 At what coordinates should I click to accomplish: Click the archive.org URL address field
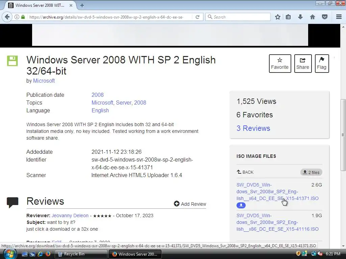106,17
